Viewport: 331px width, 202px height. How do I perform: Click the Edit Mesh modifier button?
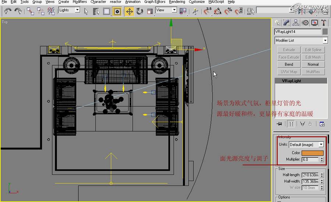pos(313,57)
